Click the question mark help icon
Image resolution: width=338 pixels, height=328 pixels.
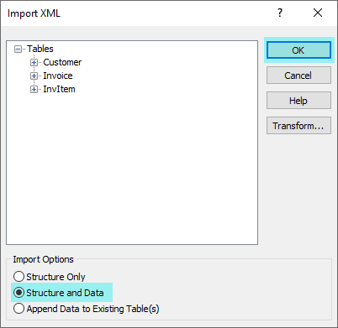point(280,13)
